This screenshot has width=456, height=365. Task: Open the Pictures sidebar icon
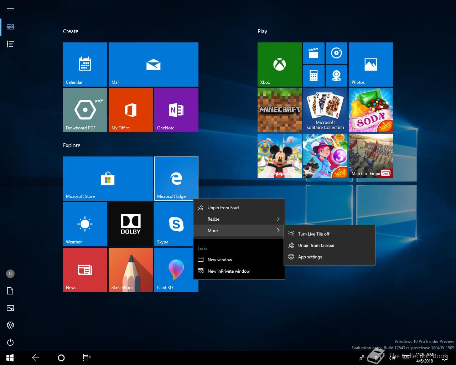point(10,308)
